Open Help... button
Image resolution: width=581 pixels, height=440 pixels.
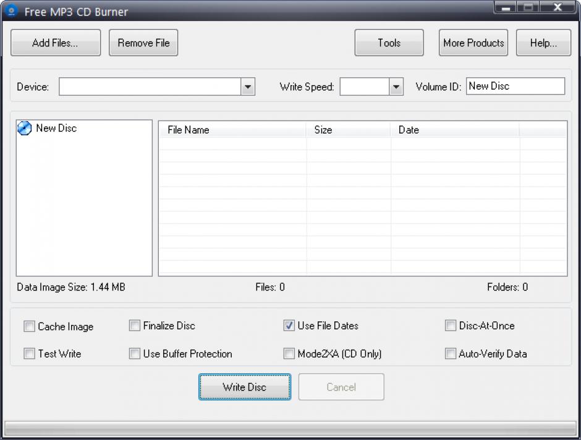coord(543,43)
